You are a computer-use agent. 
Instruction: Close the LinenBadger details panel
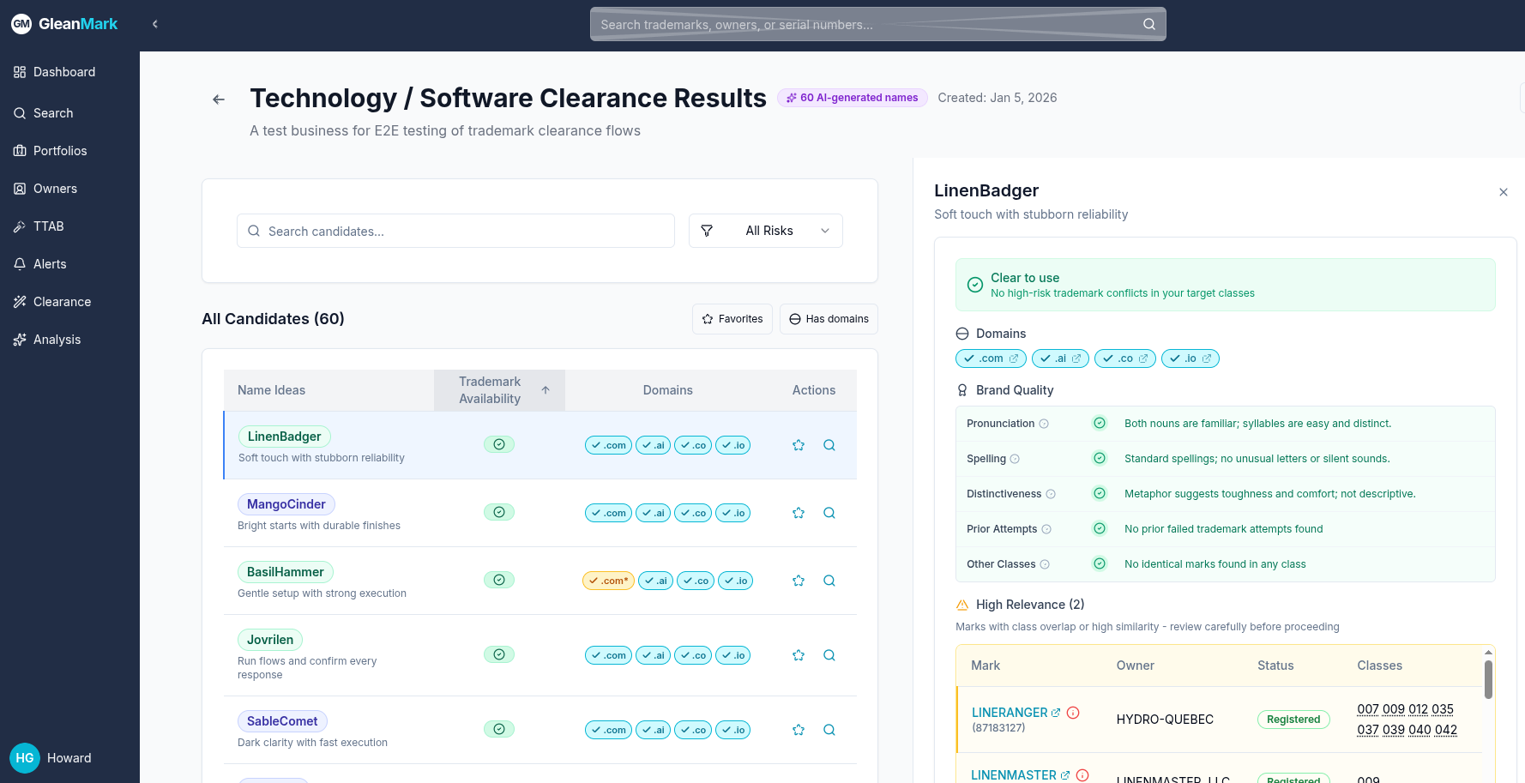point(1504,192)
